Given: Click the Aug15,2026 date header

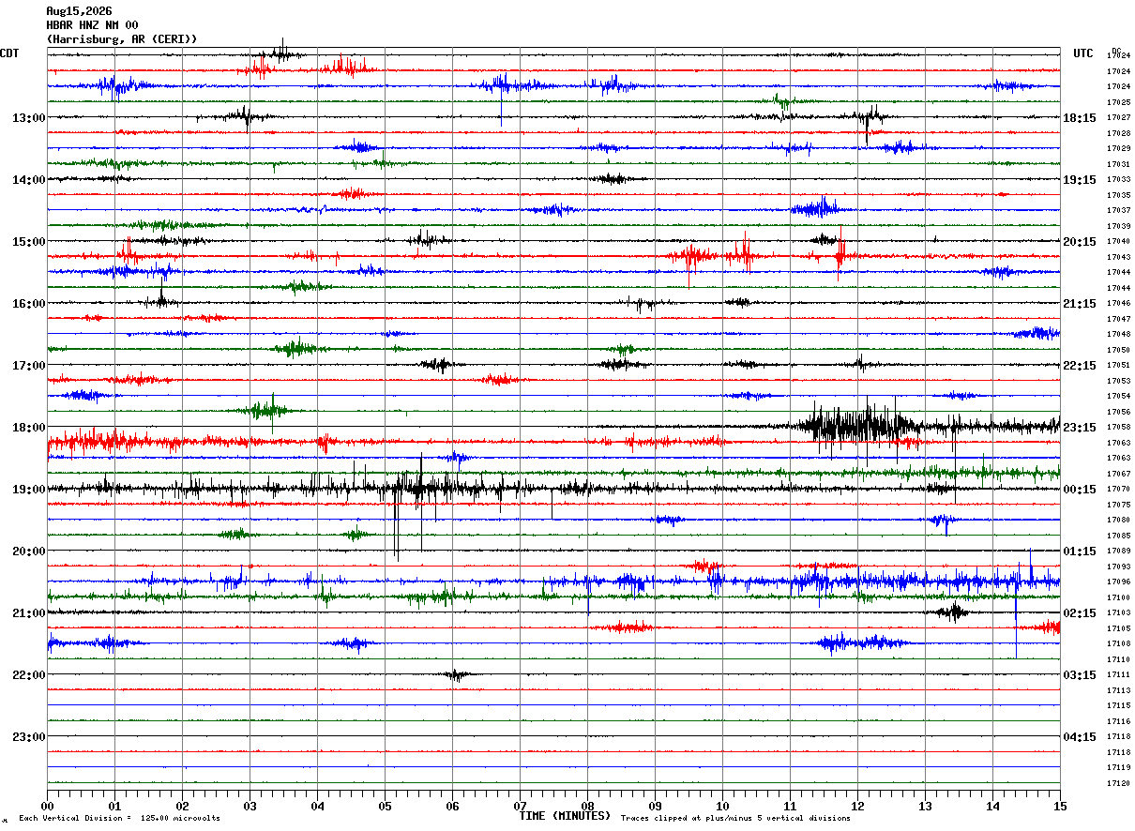Looking at the screenshot, I should click(x=79, y=11).
